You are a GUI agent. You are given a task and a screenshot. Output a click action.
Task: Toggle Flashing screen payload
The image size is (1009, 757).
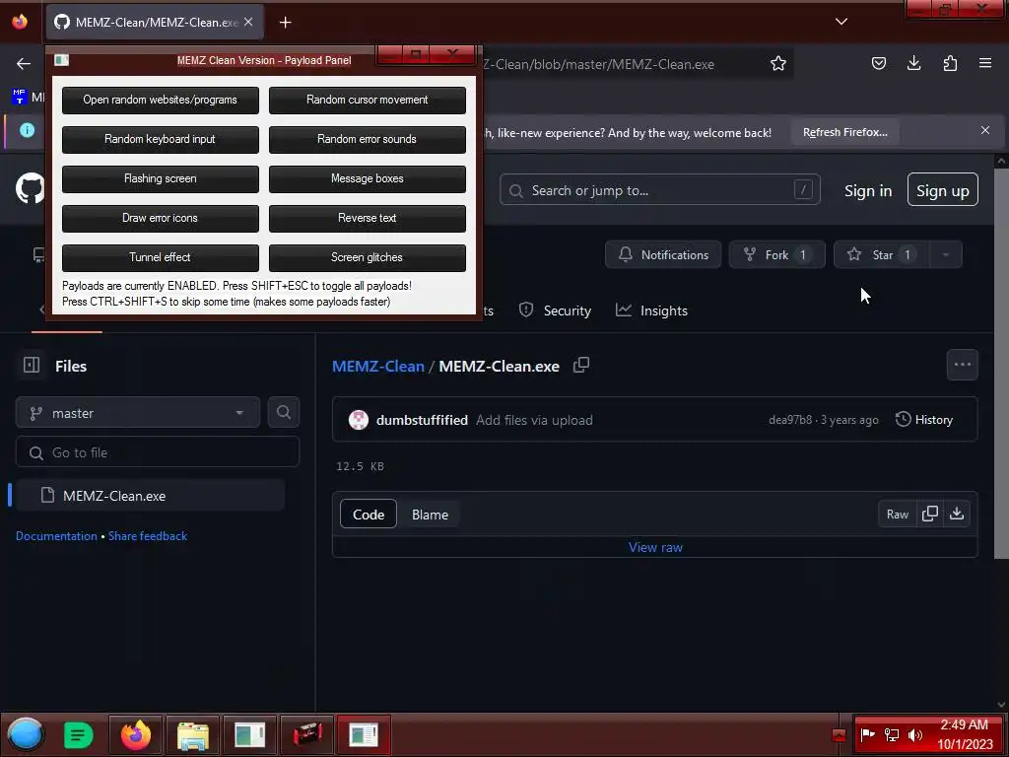point(161,178)
